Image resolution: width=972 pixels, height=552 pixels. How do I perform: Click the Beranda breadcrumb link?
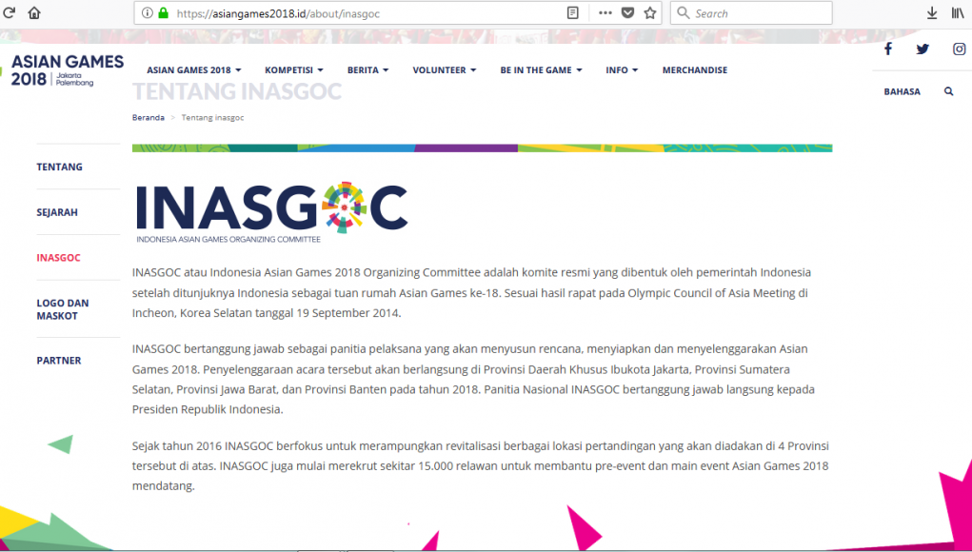coord(148,118)
